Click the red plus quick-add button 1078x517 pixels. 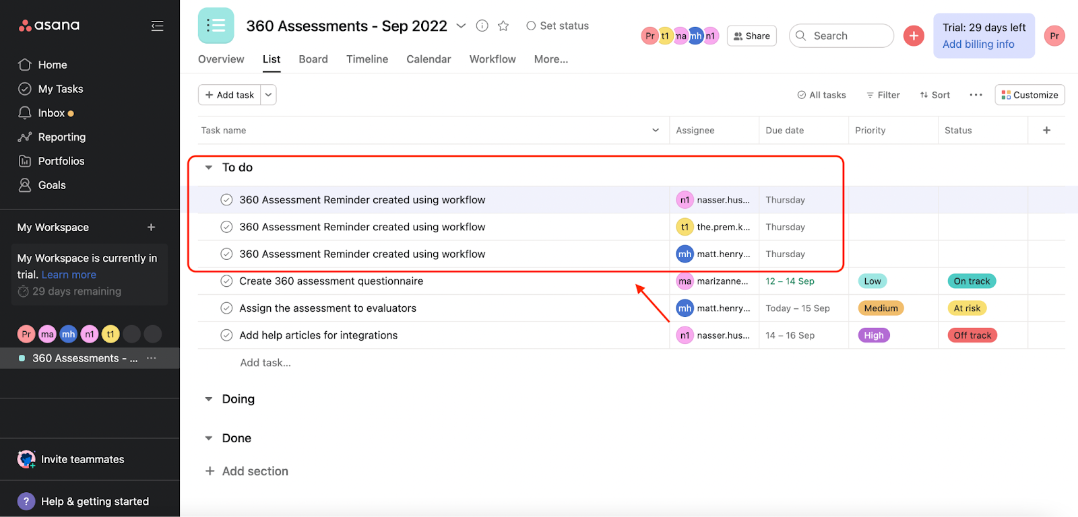click(x=913, y=36)
